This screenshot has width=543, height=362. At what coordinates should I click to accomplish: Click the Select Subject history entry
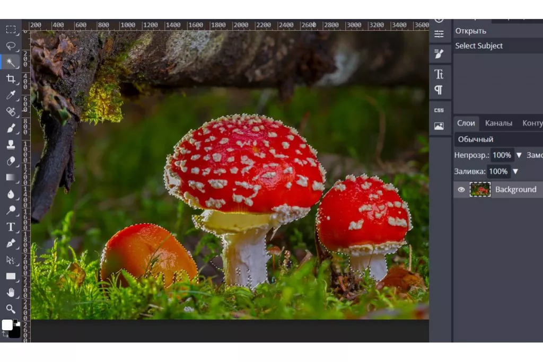pyautogui.click(x=479, y=46)
